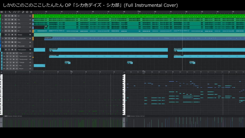Collapse the Percussion folder track
Screen dimensions: 245x138
coord(30,50)
